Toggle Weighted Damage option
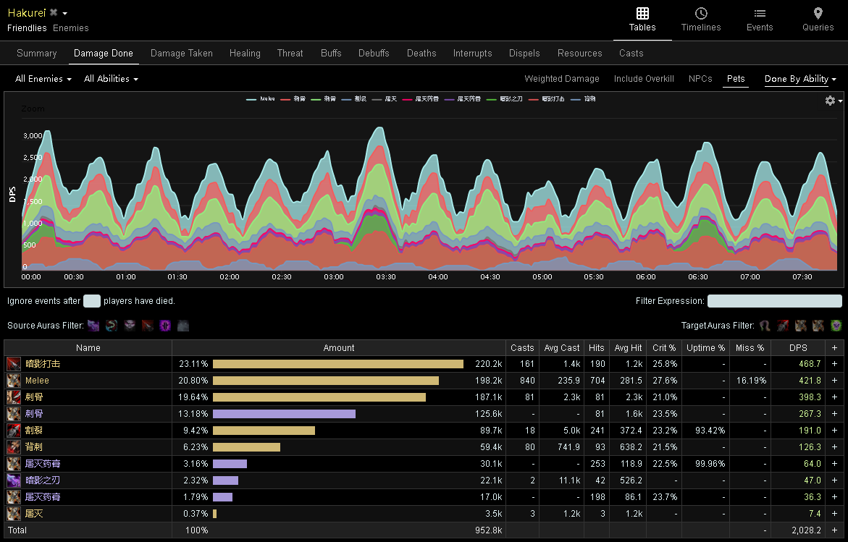This screenshot has width=848, height=542. [x=562, y=79]
